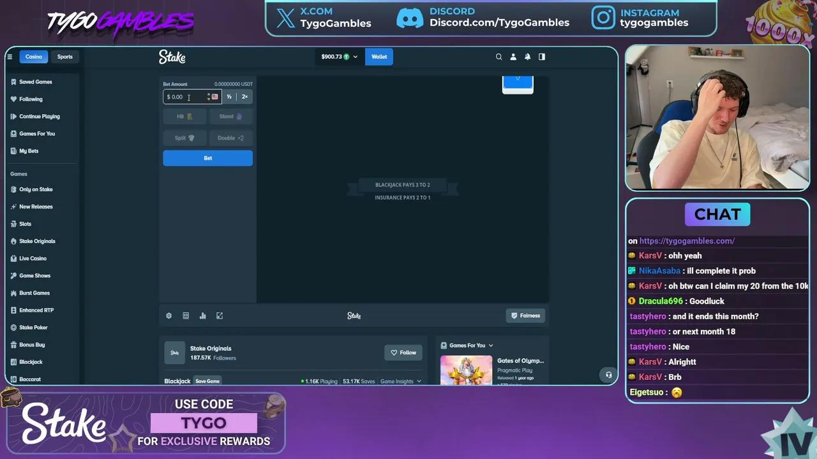Switch to the Sports tab
Screen dimensions: 817x459
point(65,57)
